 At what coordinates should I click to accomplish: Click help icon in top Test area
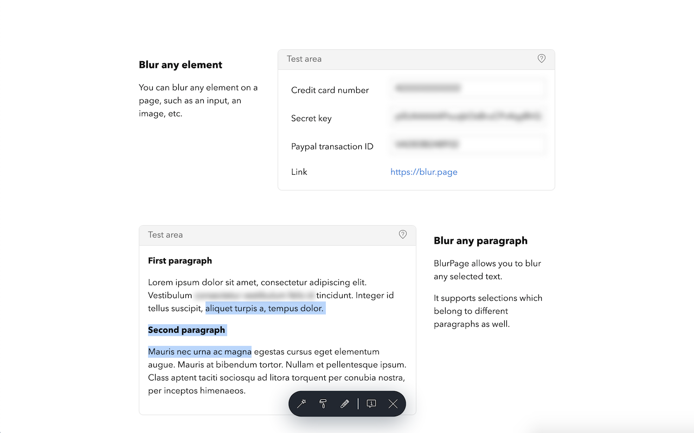(541, 58)
